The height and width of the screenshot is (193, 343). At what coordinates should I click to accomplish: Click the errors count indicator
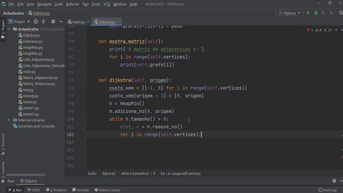click(310, 30)
